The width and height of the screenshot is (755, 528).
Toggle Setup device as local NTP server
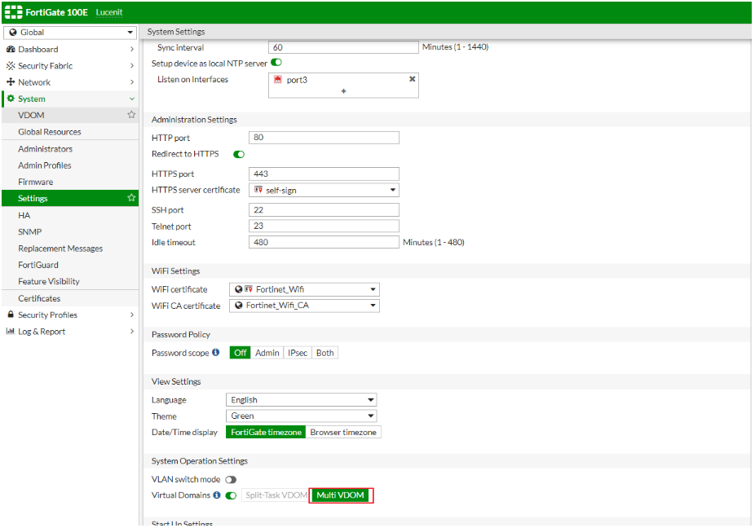(276, 63)
